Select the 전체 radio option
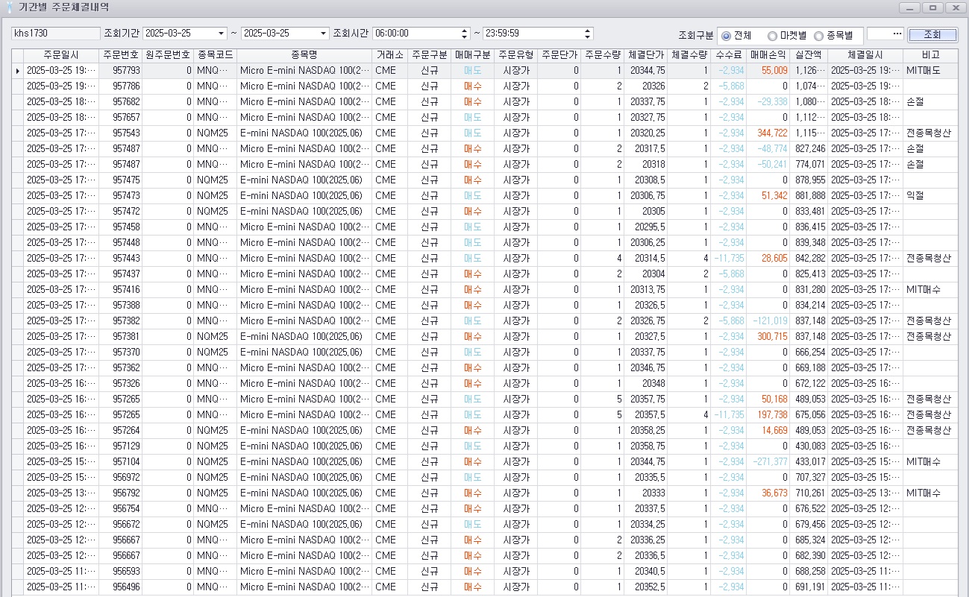Screen dimensions: 969x597 pyautogui.click(x=727, y=36)
